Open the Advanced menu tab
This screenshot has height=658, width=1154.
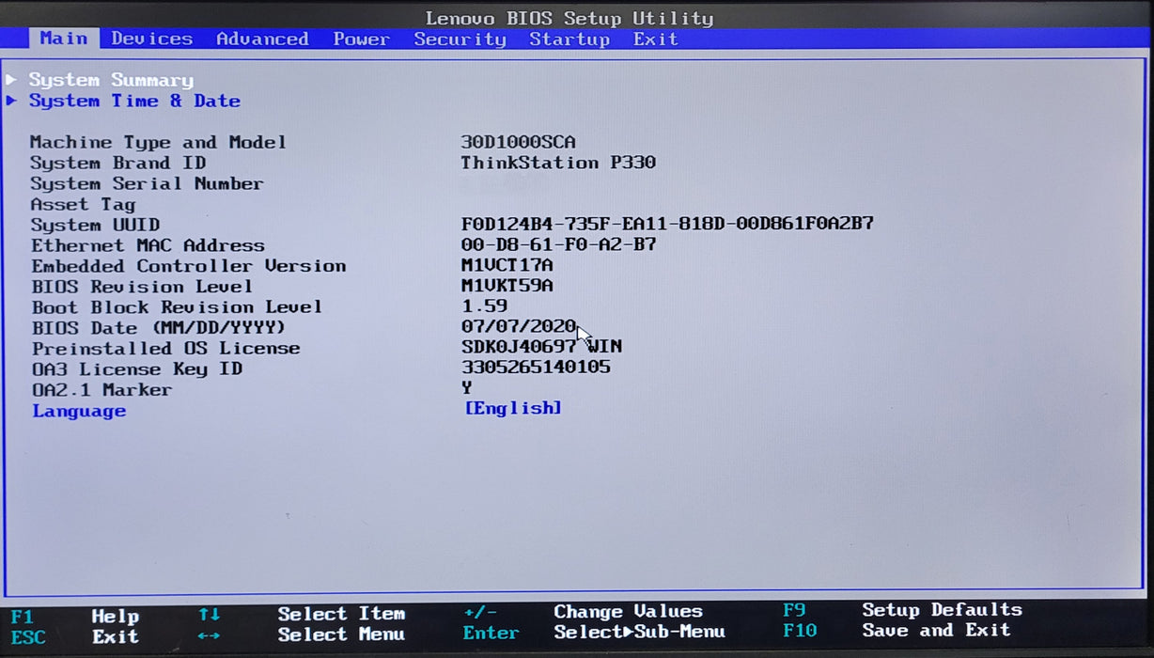(x=262, y=39)
